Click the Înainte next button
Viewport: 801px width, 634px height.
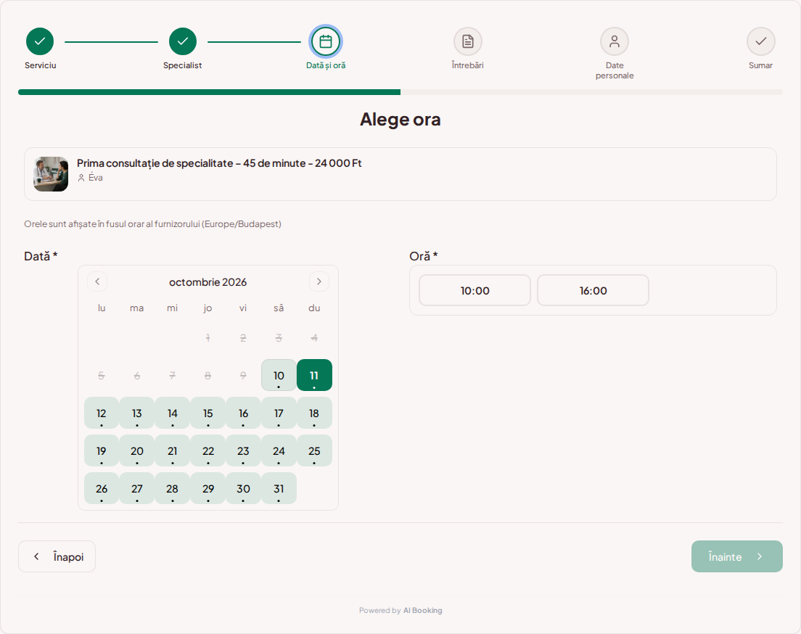tap(736, 556)
